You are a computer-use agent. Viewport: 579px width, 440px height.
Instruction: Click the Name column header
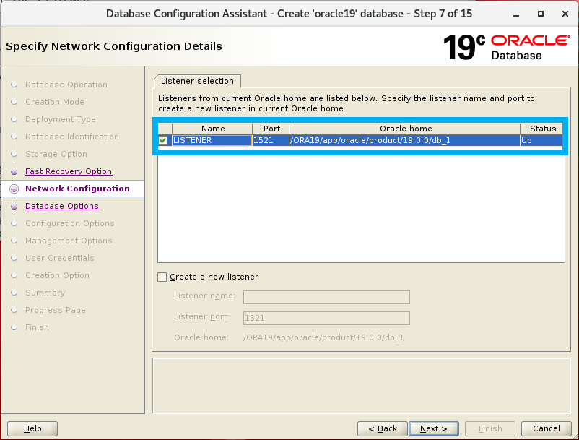213,129
